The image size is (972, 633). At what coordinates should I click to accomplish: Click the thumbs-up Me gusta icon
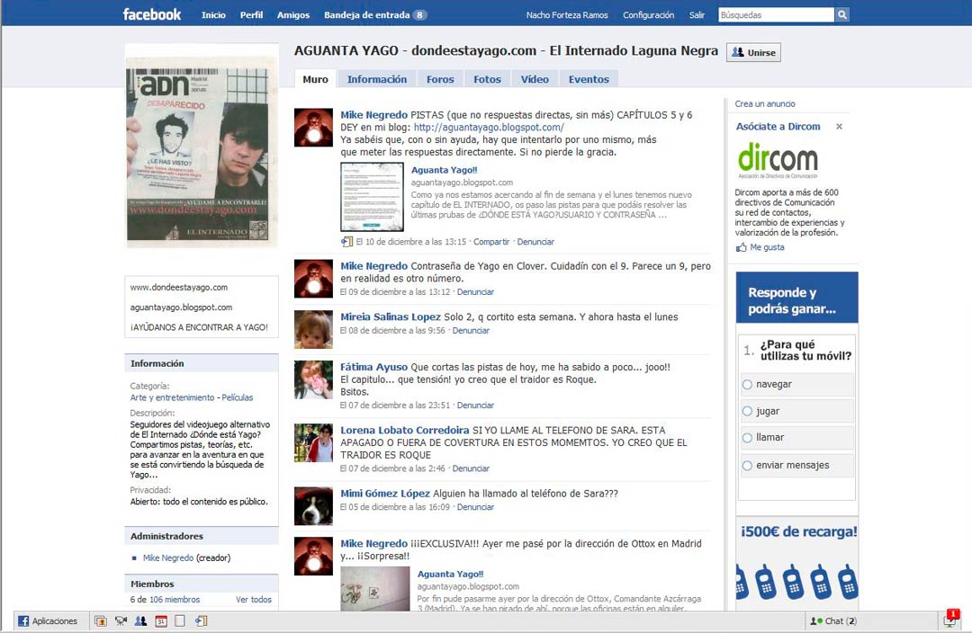coord(742,247)
